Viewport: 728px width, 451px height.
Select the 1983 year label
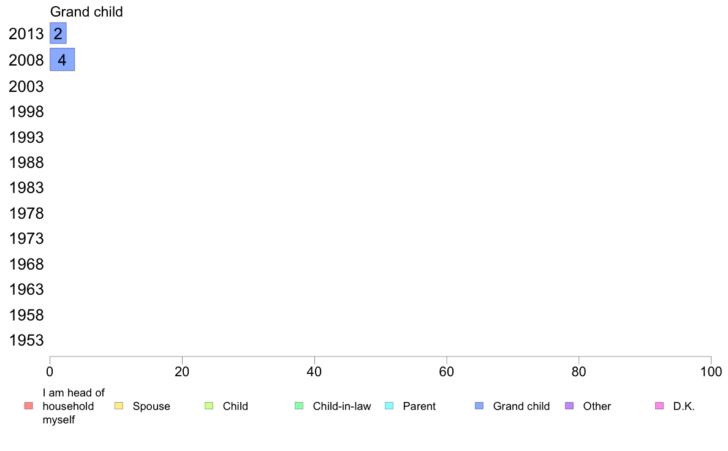pyautogui.click(x=26, y=188)
